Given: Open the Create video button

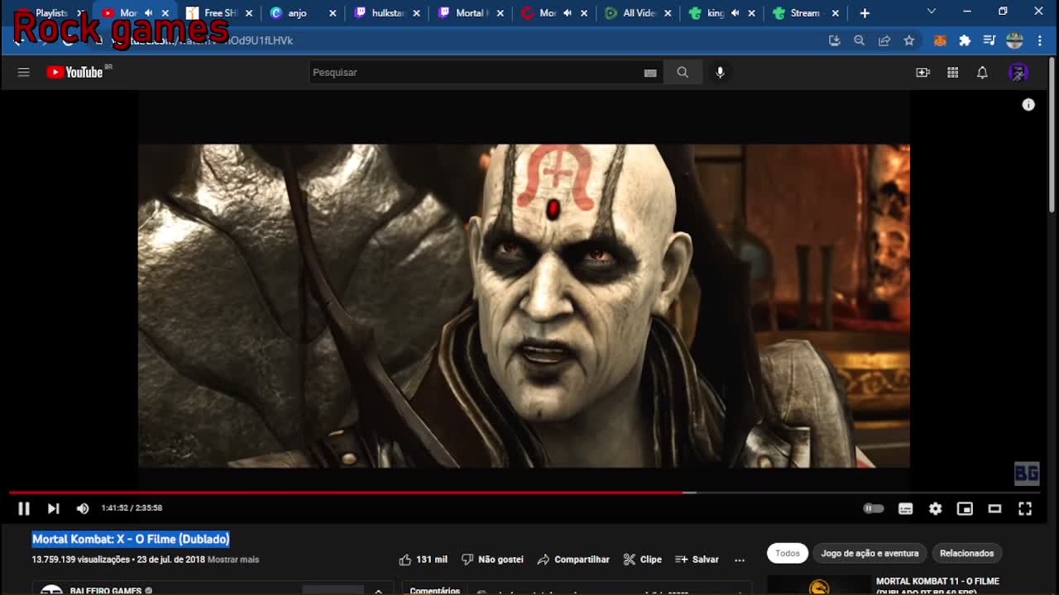Looking at the screenshot, I should (x=922, y=73).
